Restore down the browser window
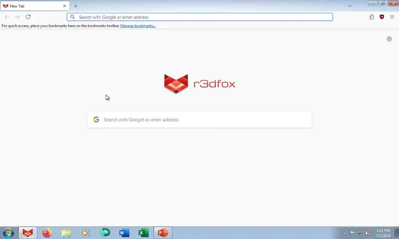Image resolution: width=399 pixels, height=239 pixels. pos(383,3)
